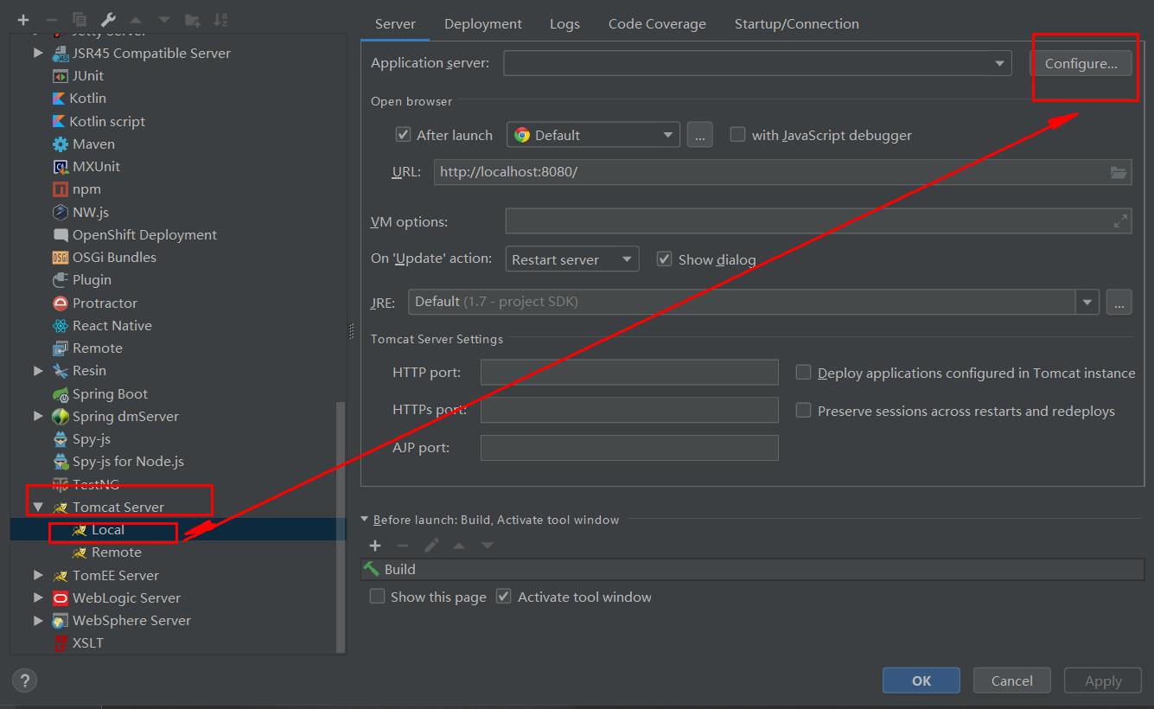Click in the HTTP port field
This screenshot has width=1154, height=709.
point(629,373)
